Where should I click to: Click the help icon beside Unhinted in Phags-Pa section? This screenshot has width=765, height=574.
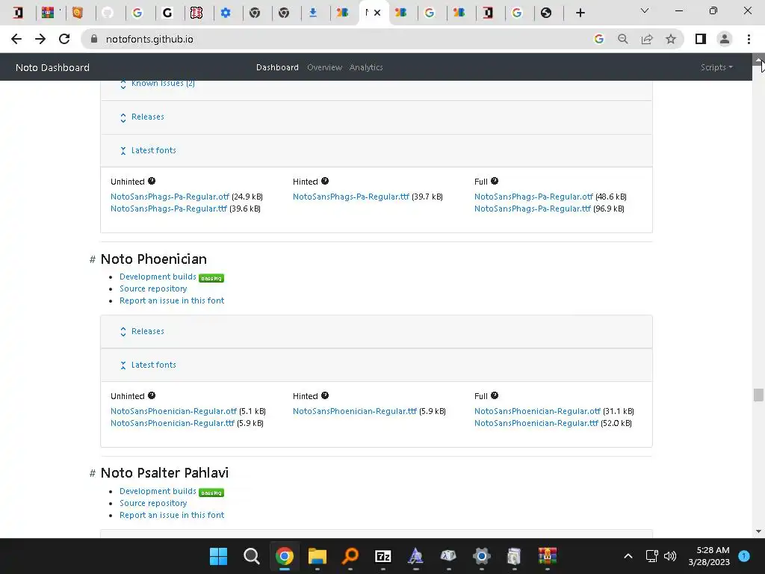152,181
